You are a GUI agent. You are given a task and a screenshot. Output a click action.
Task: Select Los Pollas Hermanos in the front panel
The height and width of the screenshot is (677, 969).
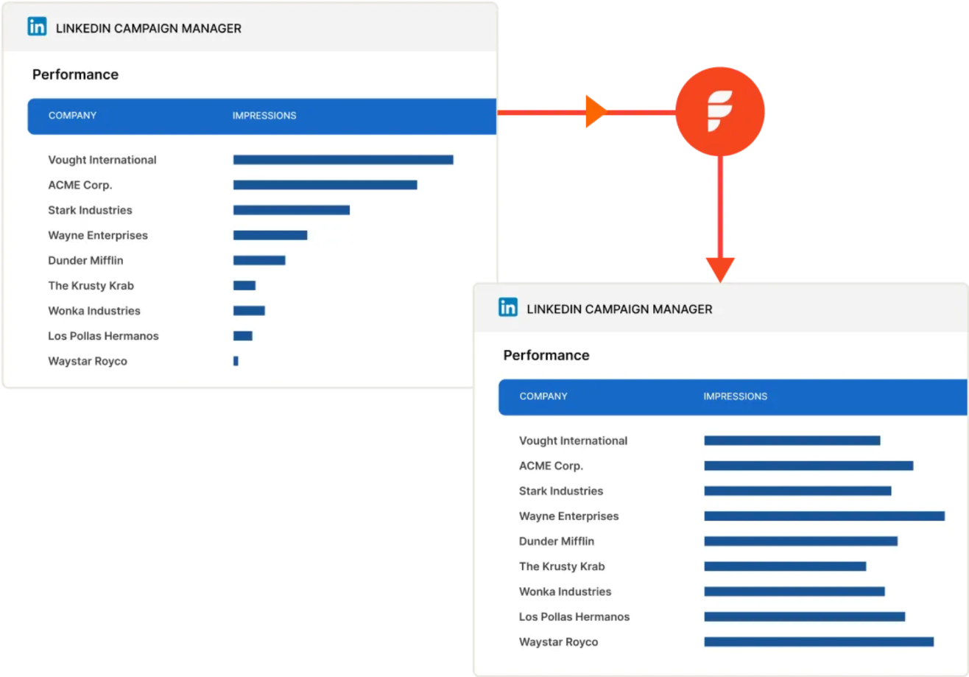click(574, 617)
